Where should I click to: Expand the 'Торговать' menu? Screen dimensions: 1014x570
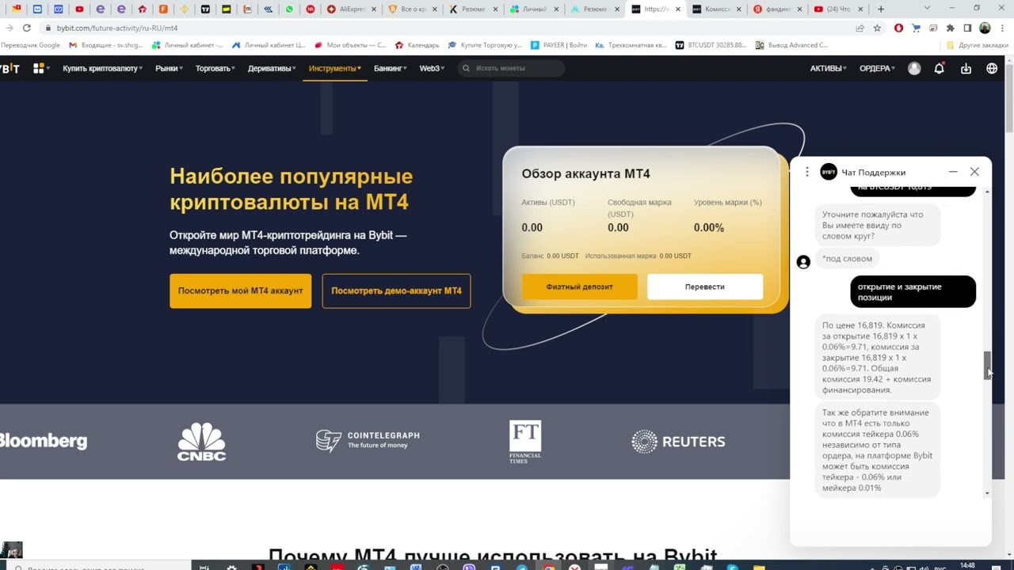click(215, 68)
